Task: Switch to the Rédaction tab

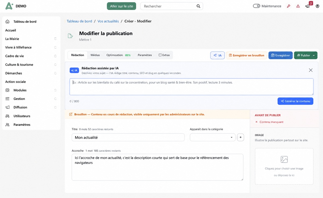Action: pos(78,55)
